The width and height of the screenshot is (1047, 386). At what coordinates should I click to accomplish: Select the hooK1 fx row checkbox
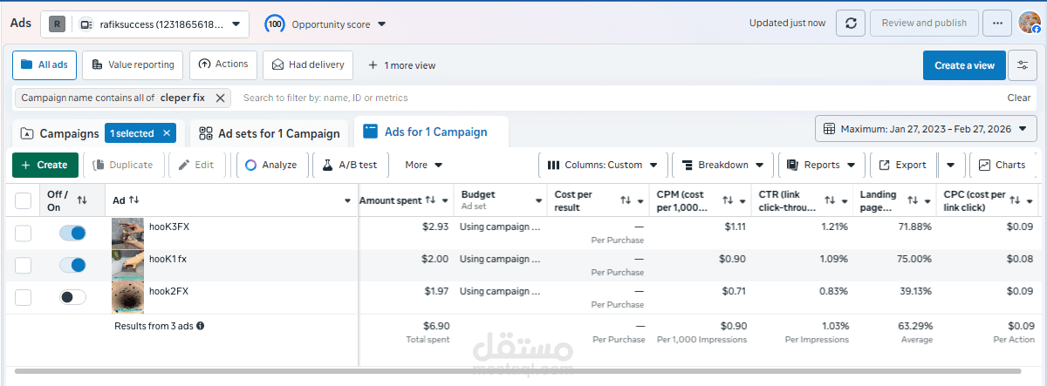pos(24,265)
